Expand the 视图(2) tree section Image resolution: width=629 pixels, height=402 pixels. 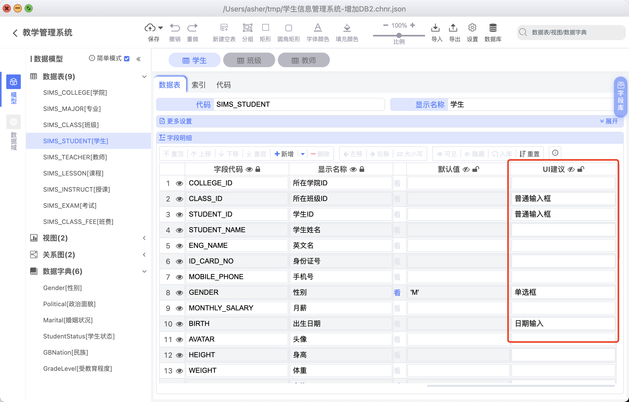pyautogui.click(x=144, y=238)
